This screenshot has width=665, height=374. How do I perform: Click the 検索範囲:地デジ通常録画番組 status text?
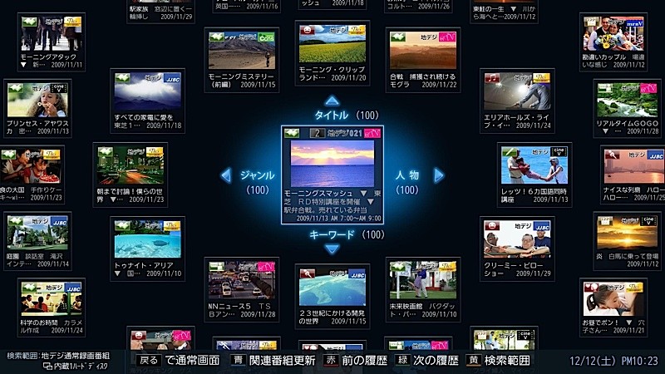[58, 356]
